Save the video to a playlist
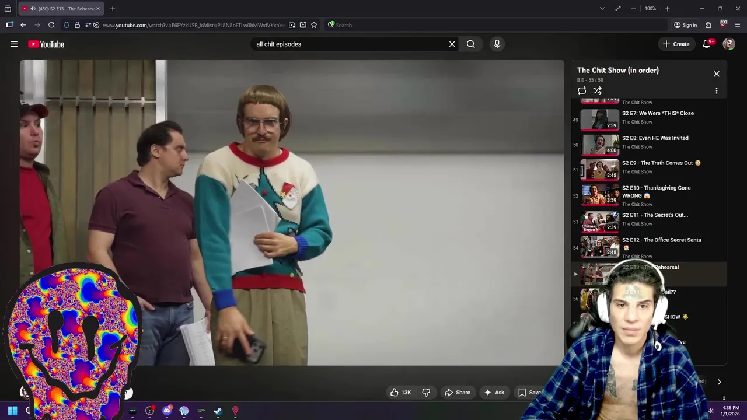 [530, 393]
